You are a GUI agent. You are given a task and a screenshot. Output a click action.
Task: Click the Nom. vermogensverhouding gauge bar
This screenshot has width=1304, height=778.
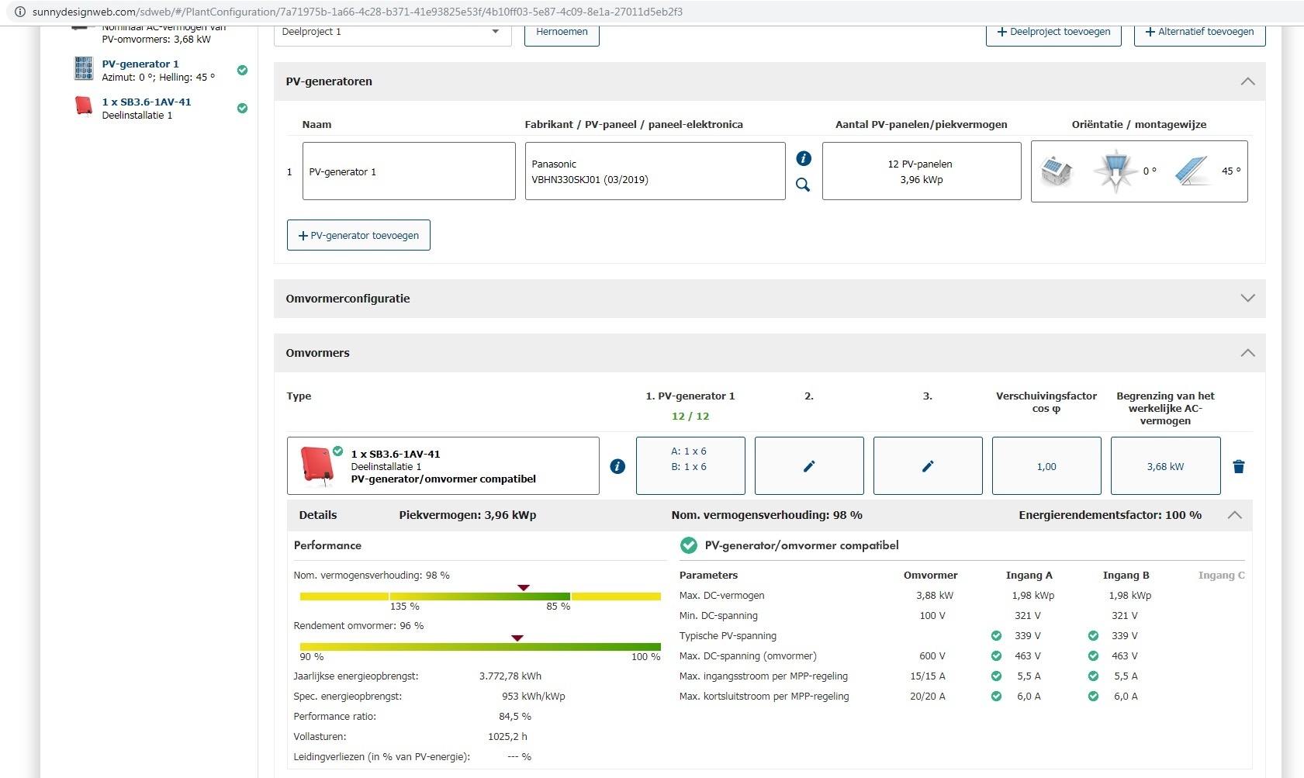(479, 596)
